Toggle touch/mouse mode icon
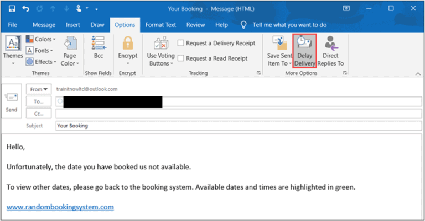The height and width of the screenshot is (221, 425). pos(79,9)
